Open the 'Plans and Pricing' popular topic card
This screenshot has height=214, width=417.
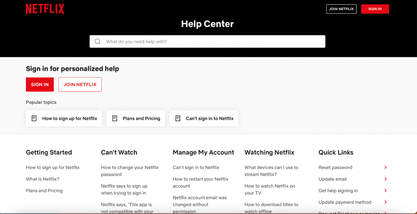tap(136, 118)
